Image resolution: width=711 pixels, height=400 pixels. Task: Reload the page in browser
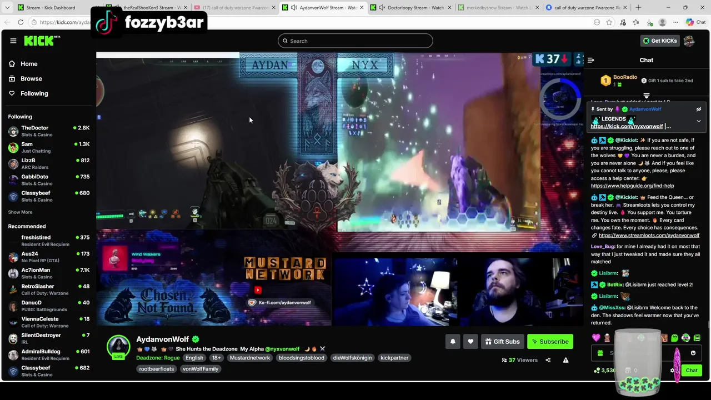[21, 22]
